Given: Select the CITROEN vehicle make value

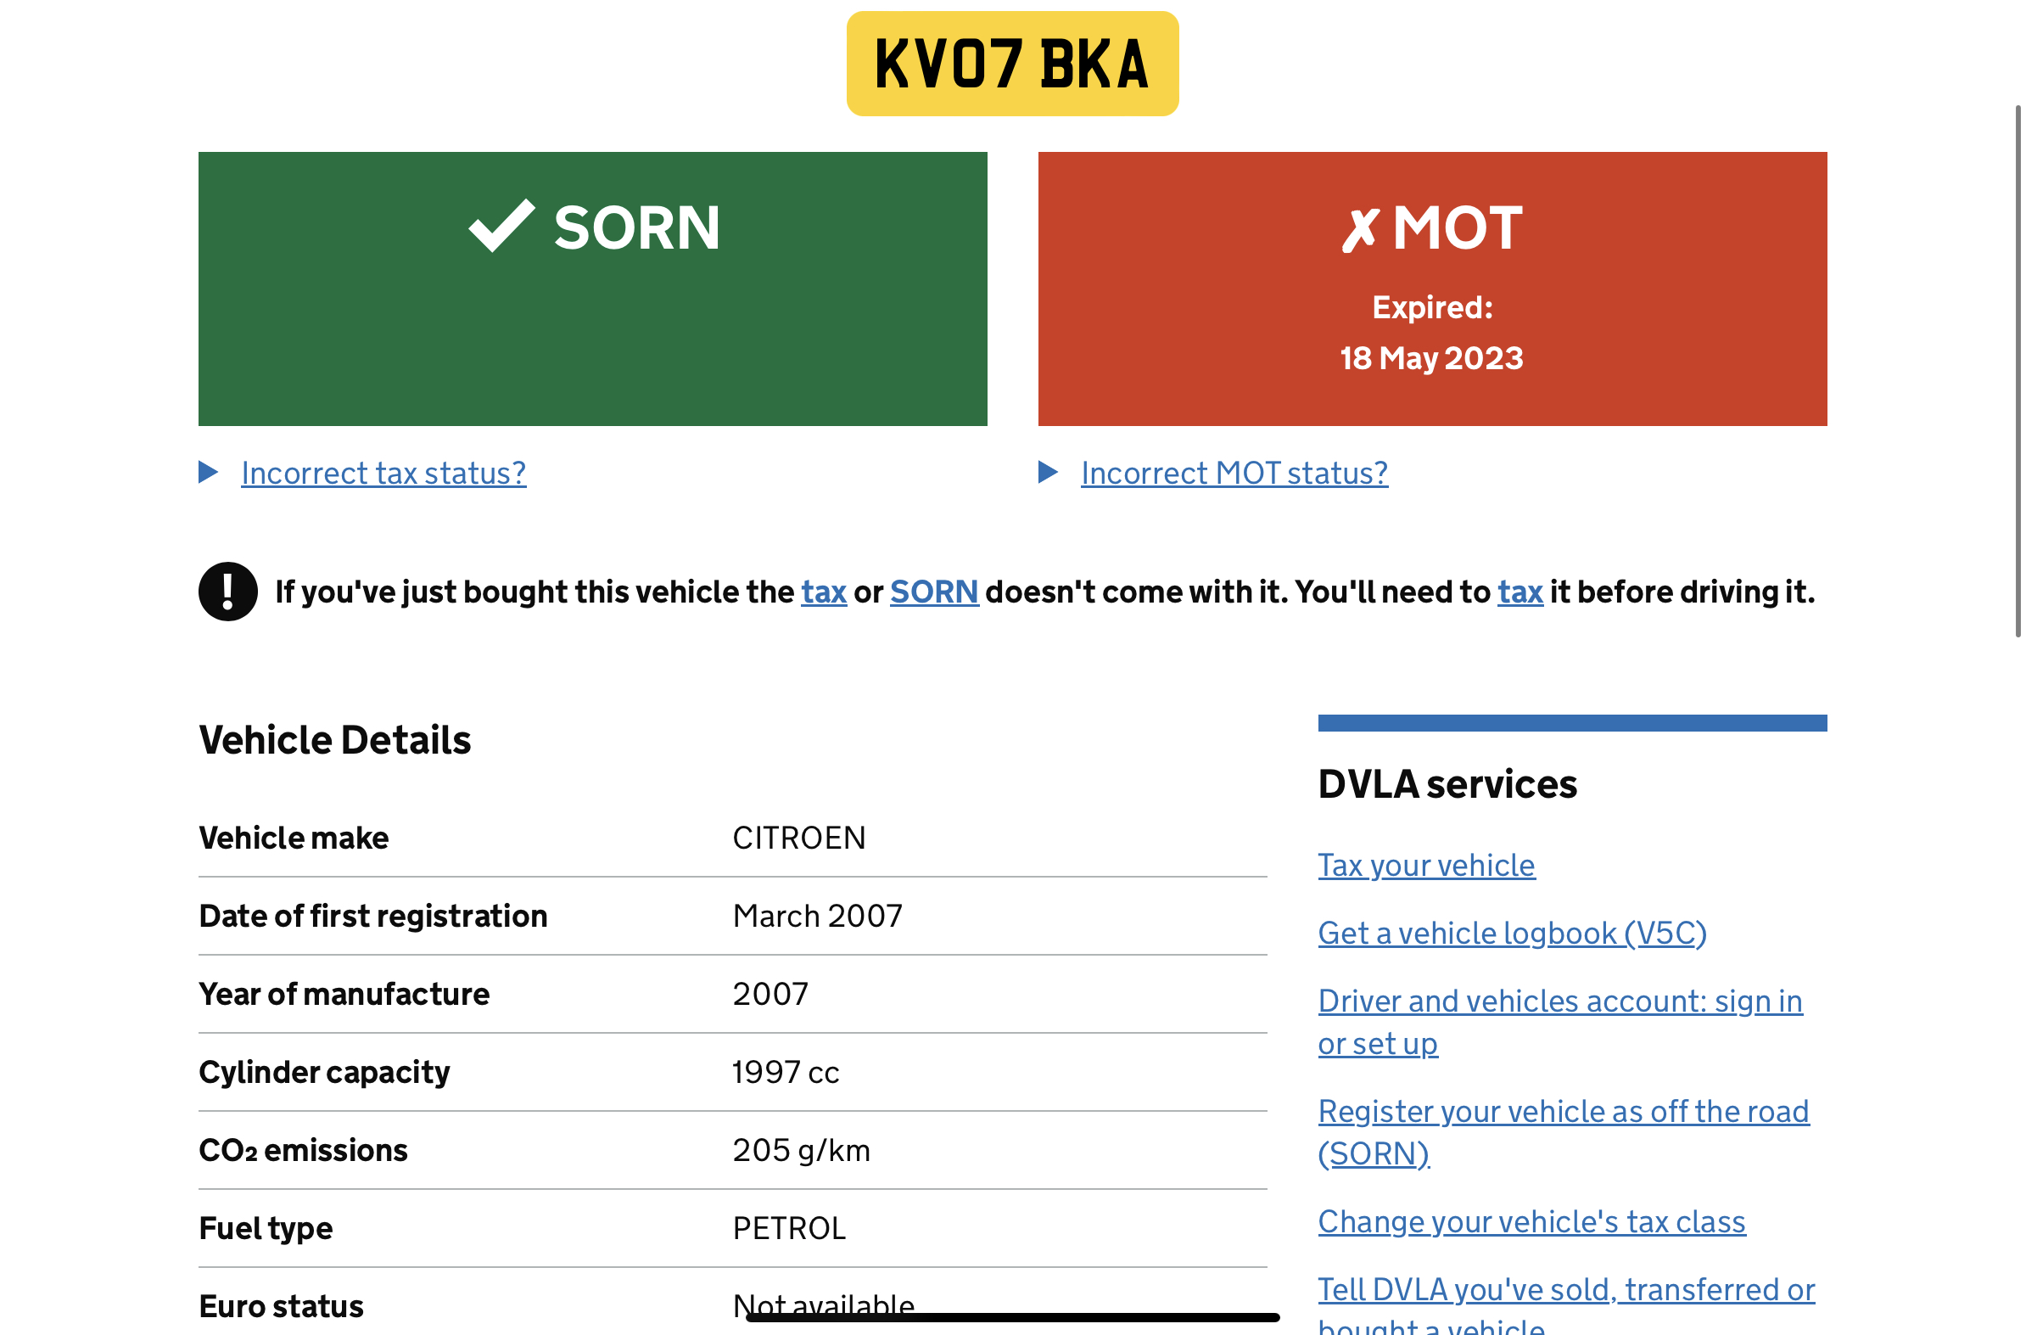Looking at the screenshot, I should (x=799, y=838).
